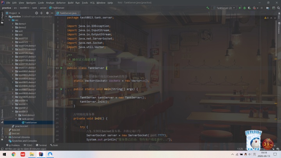Show hidden system tray icons
The height and width of the screenshot is (158, 281).
click(x=233, y=154)
